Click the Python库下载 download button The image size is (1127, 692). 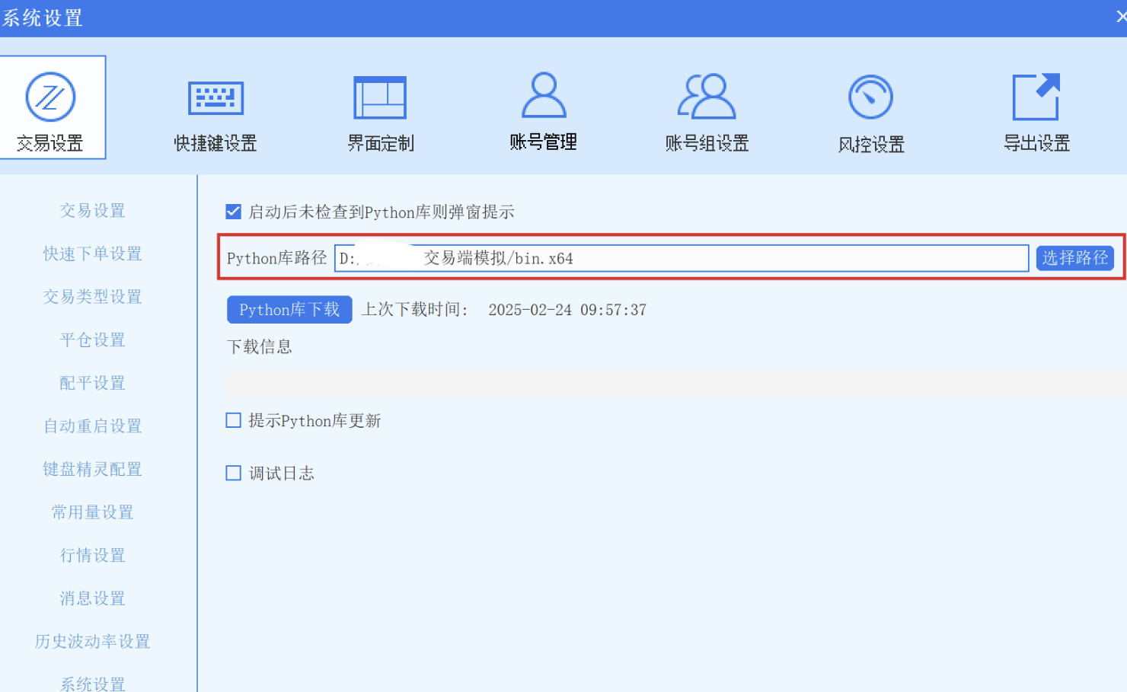click(289, 309)
